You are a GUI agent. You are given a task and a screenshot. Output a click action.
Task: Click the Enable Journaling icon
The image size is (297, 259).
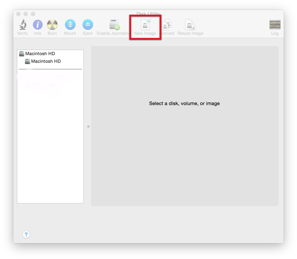point(114,25)
